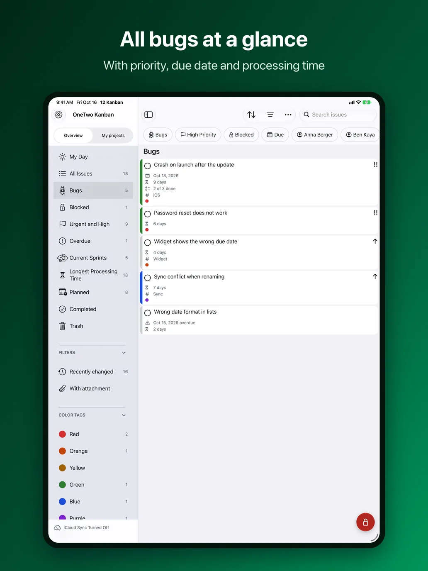Open settings gear beside OneTwo Kanban

pyautogui.click(x=59, y=115)
